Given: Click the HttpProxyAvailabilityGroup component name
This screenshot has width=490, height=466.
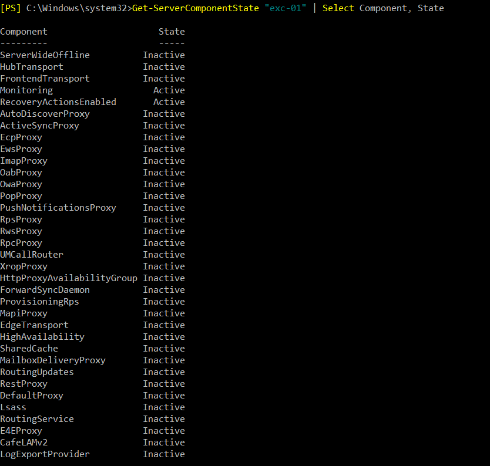Looking at the screenshot, I should pyautogui.click(x=68, y=278).
